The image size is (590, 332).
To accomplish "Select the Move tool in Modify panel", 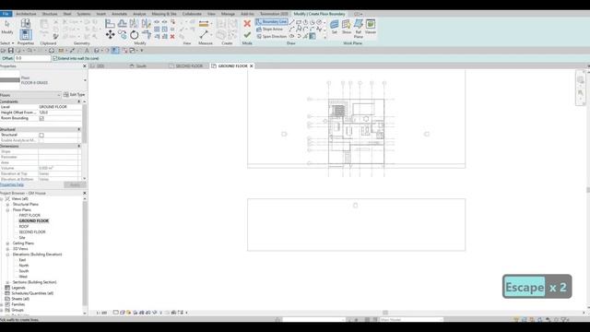I will pyautogui.click(x=110, y=35).
